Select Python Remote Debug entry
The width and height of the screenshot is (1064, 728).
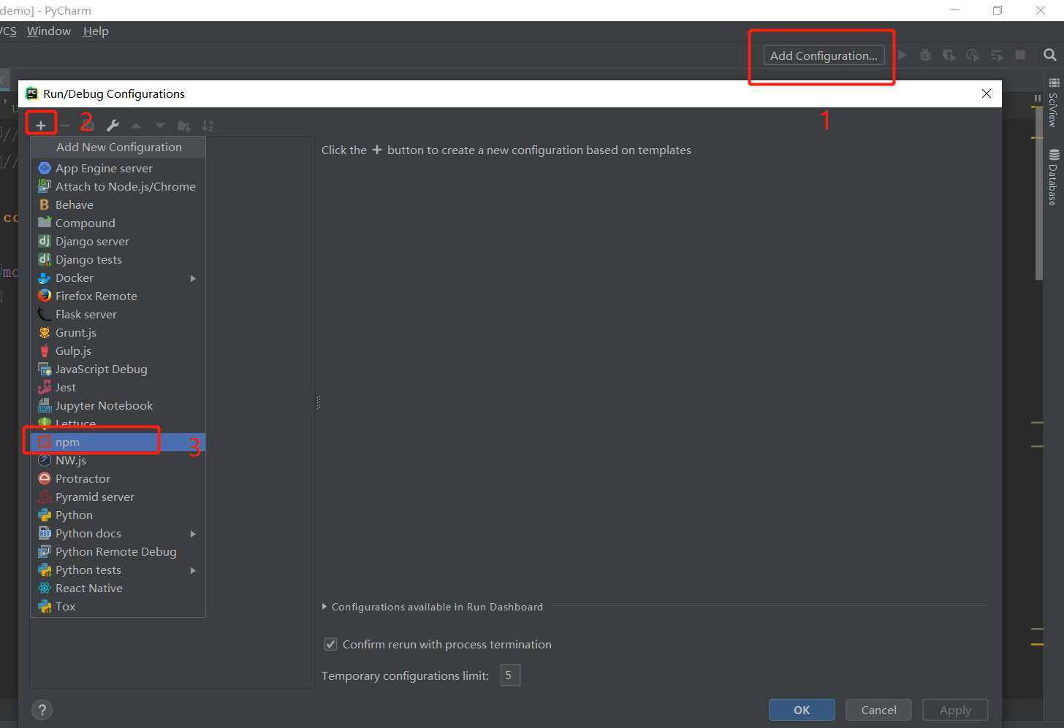118,551
